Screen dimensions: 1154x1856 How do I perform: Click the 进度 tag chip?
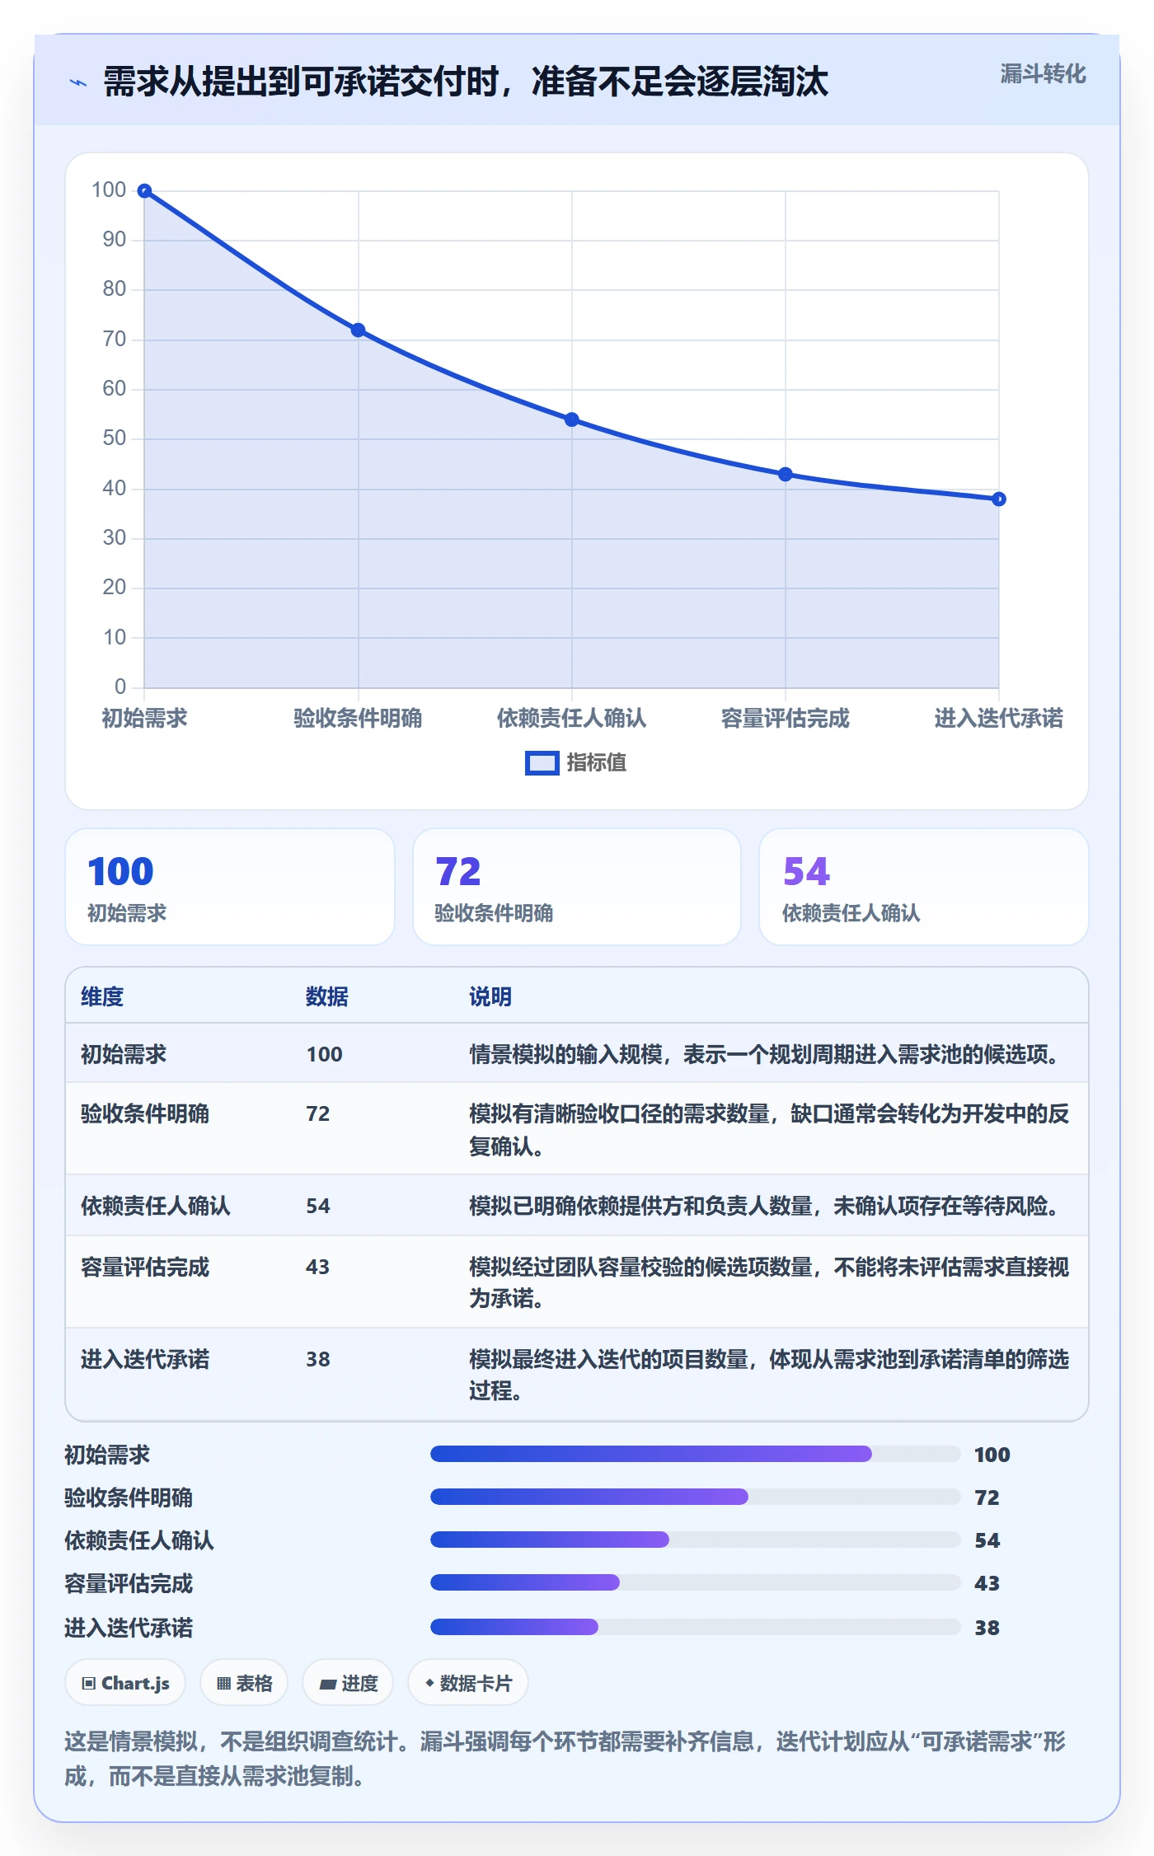(348, 1683)
